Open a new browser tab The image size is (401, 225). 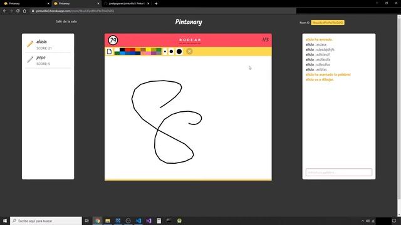pos(156,4)
